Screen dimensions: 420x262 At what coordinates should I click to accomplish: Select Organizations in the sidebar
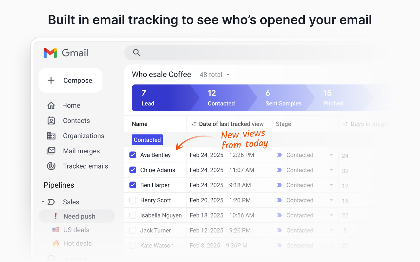83,136
